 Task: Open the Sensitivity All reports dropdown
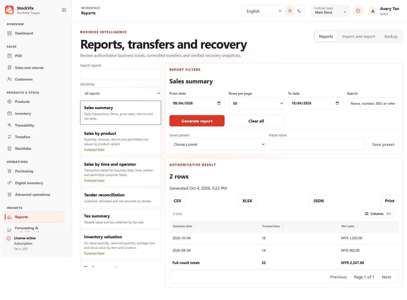[x=121, y=93]
